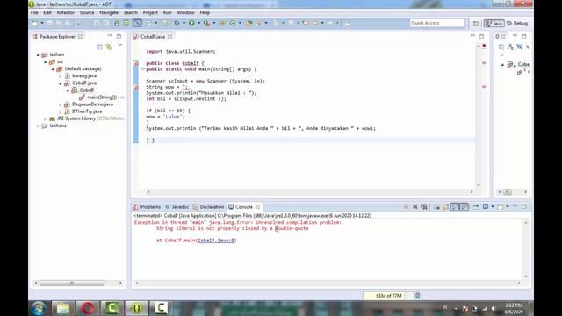Open the Debug button dropdown arrow

pyautogui.click(x=184, y=24)
